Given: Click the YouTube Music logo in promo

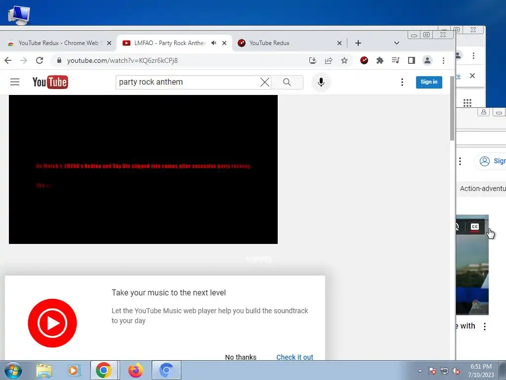Looking at the screenshot, I should [x=52, y=323].
